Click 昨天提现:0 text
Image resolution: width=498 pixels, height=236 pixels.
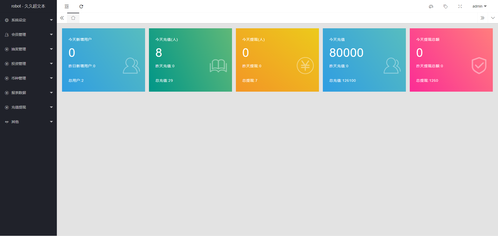pyautogui.click(x=252, y=66)
